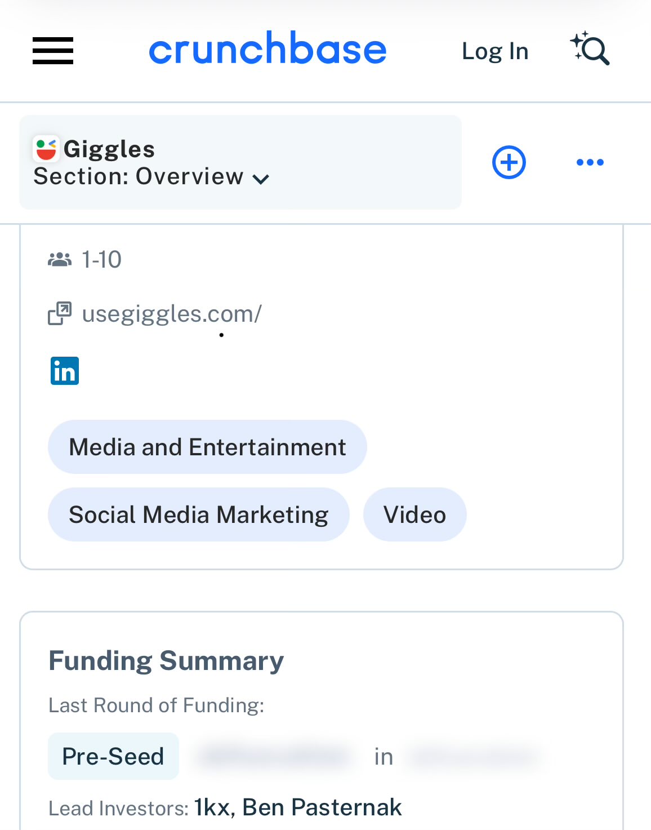The width and height of the screenshot is (651, 830).
Task: Select the Video category tag
Action: click(x=414, y=514)
